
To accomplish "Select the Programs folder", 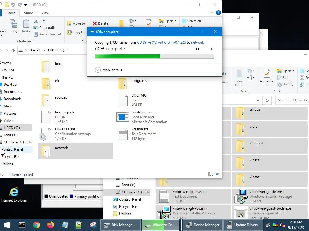I will tap(152, 84).
